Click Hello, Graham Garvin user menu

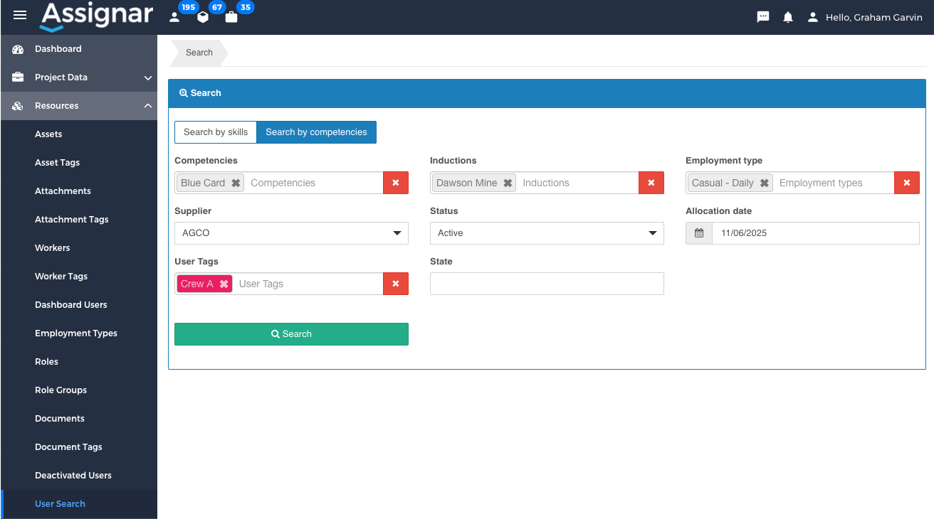point(873,17)
